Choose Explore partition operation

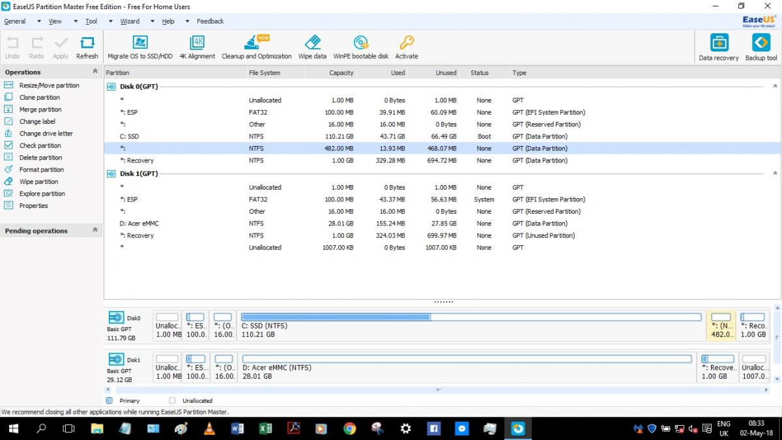pyautogui.click(x=42, y=194)
